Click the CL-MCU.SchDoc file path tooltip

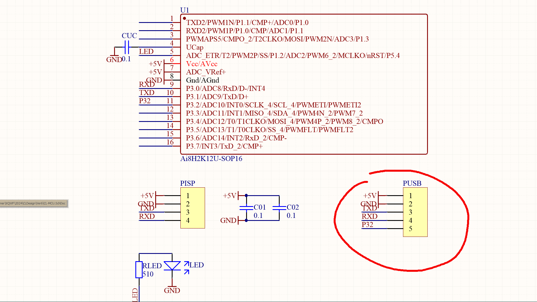point(34,203)
